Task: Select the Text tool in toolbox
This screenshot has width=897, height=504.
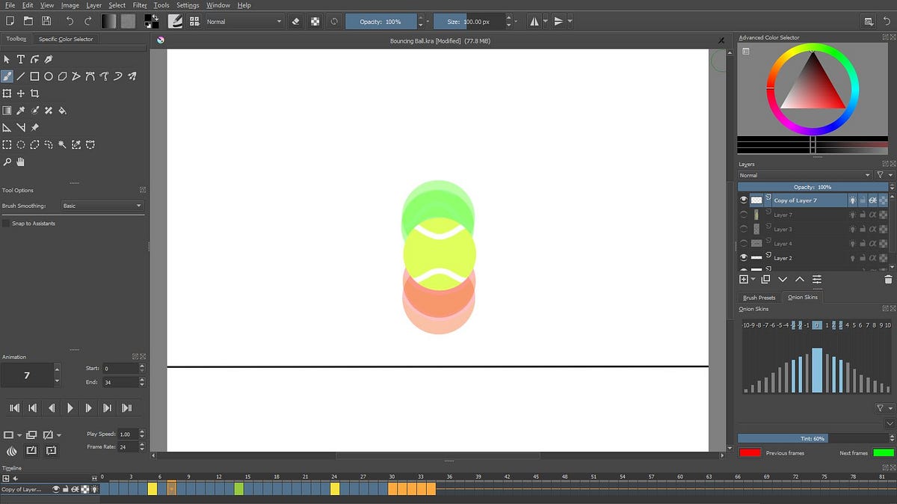Action: point(21,59)
